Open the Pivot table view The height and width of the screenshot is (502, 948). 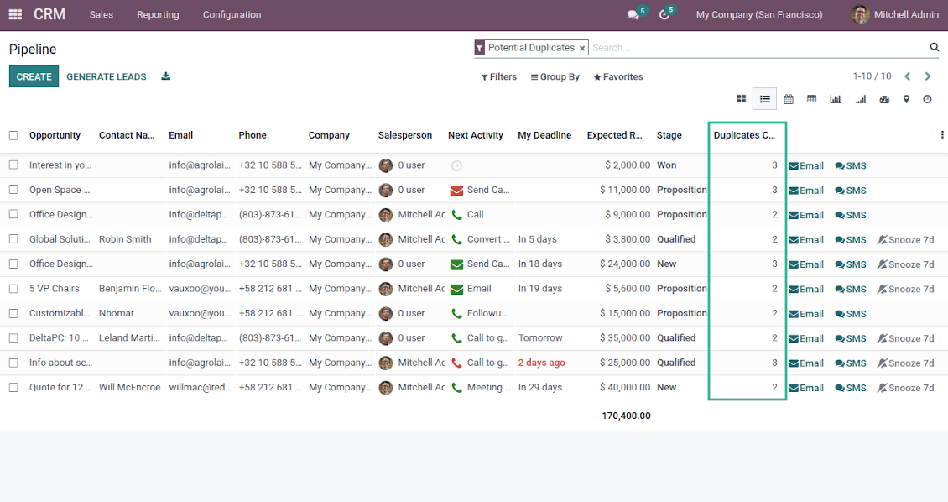coord(811,99)
